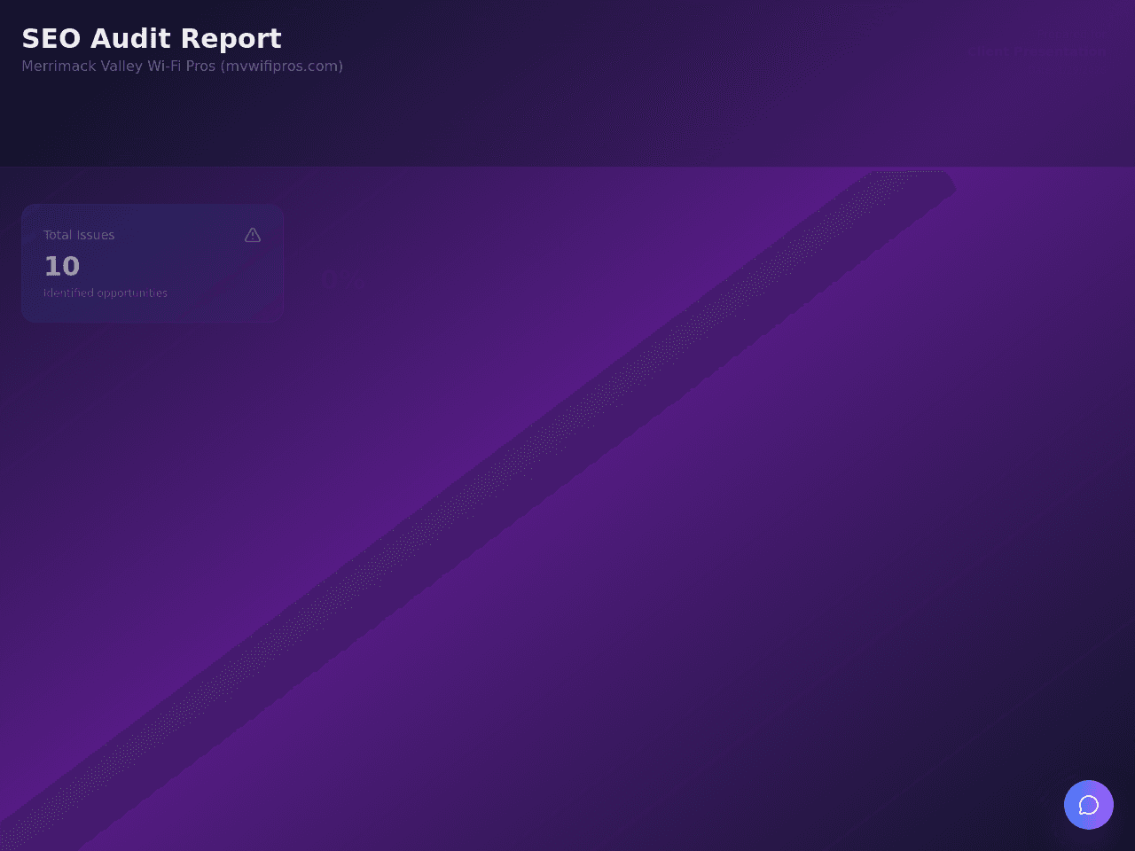1135x851 pixels.
Task: Click the SEO Audit Report heading
Action: (152, 38)
